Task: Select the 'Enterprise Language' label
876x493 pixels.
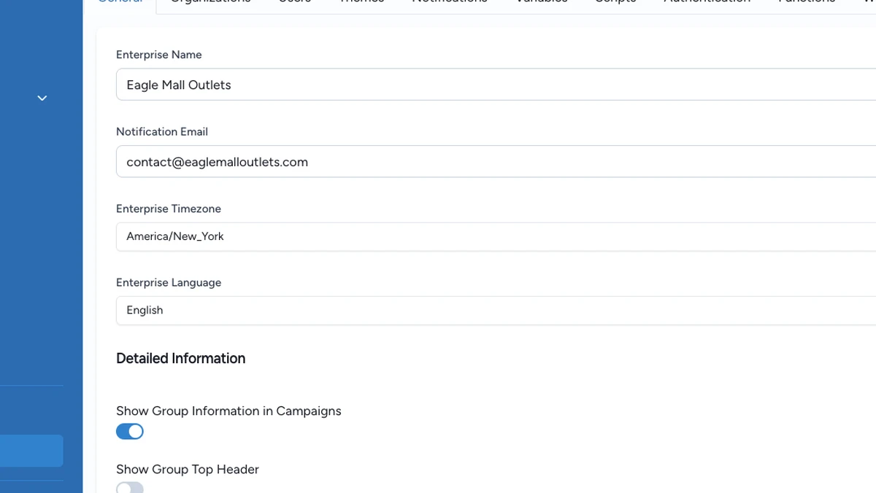Action: click(169, 282)
